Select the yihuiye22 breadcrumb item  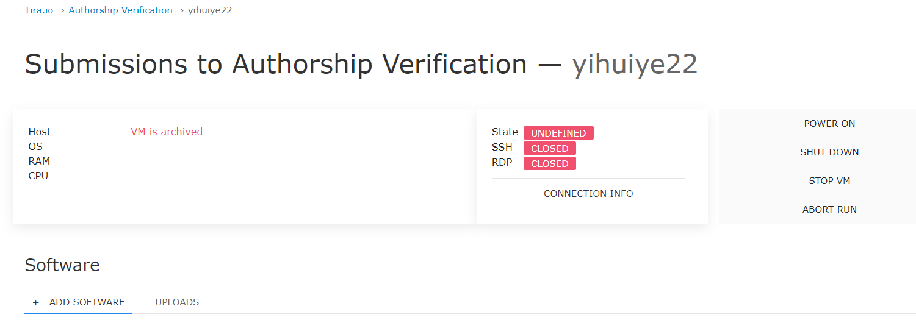pyautogui.click(x=210, y=10)
